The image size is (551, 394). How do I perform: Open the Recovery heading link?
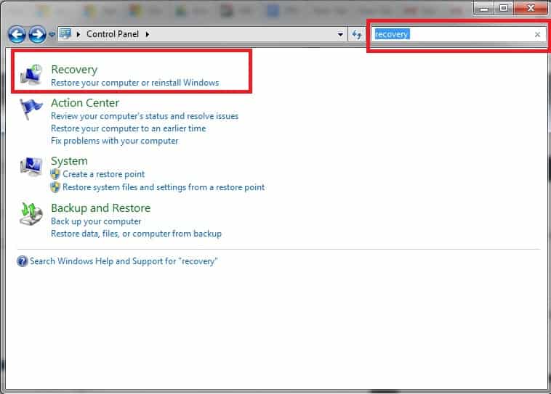click(x=74, y=70)
